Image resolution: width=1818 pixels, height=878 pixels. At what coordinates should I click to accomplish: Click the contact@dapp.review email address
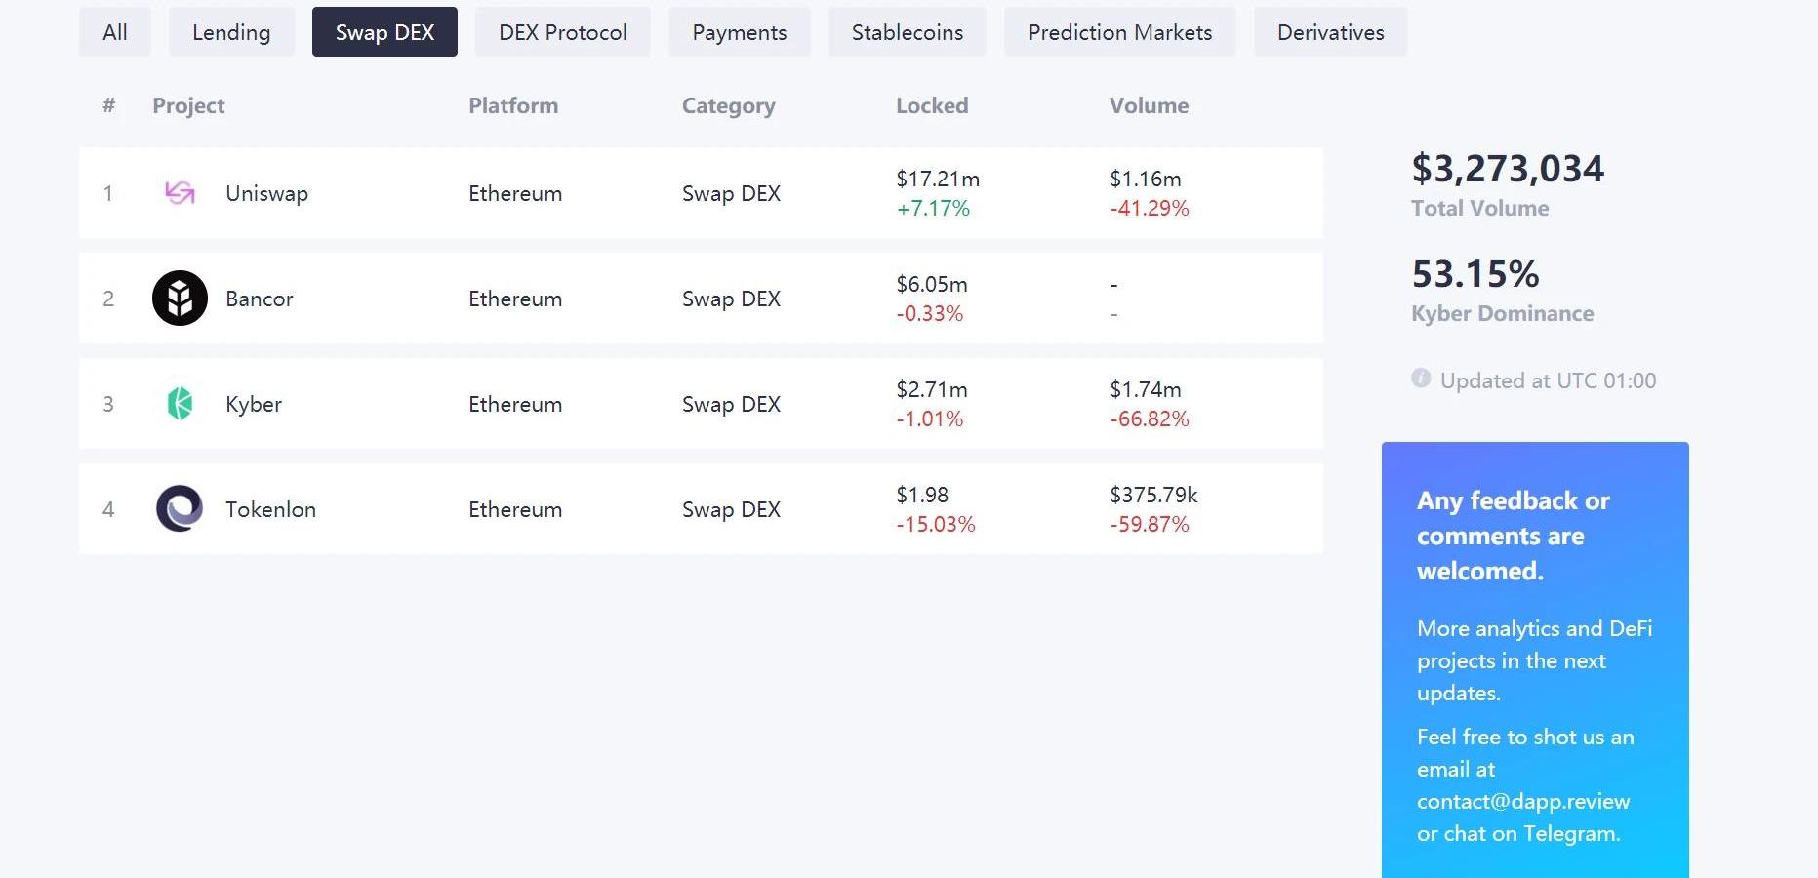[x=1523, y=801]
